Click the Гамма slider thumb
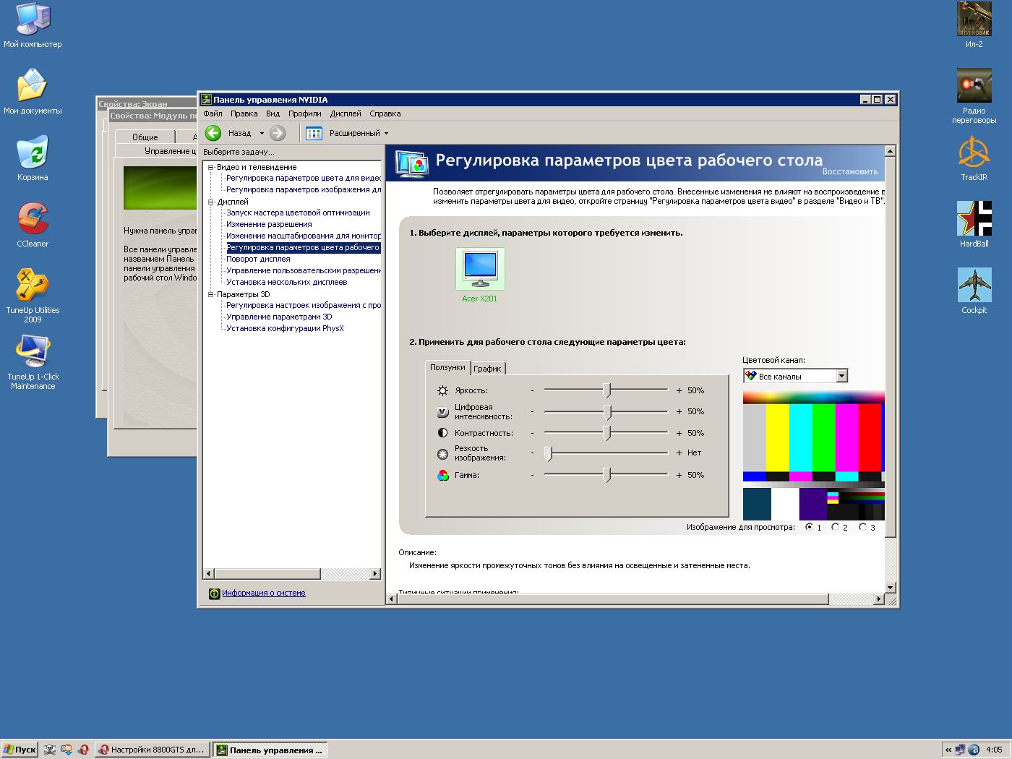The width and height of the screenshot is (1012, 759). pos(607,475)
